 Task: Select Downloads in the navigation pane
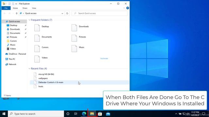[15, 29]
